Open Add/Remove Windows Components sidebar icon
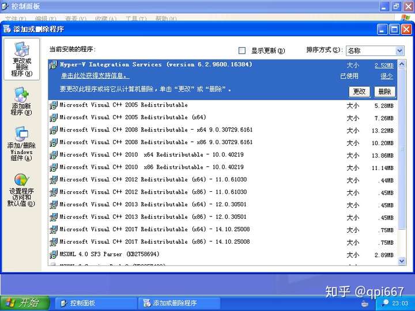This screenshot has width=415, height=311. pyautogui.click(x=21, y=134)
